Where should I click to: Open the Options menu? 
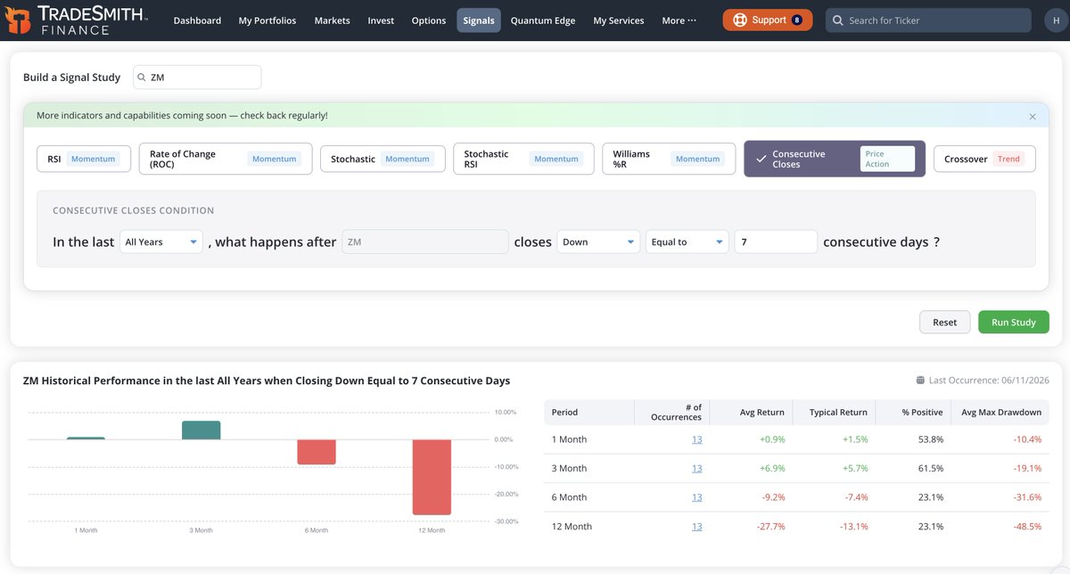click(x=429, y=20)
